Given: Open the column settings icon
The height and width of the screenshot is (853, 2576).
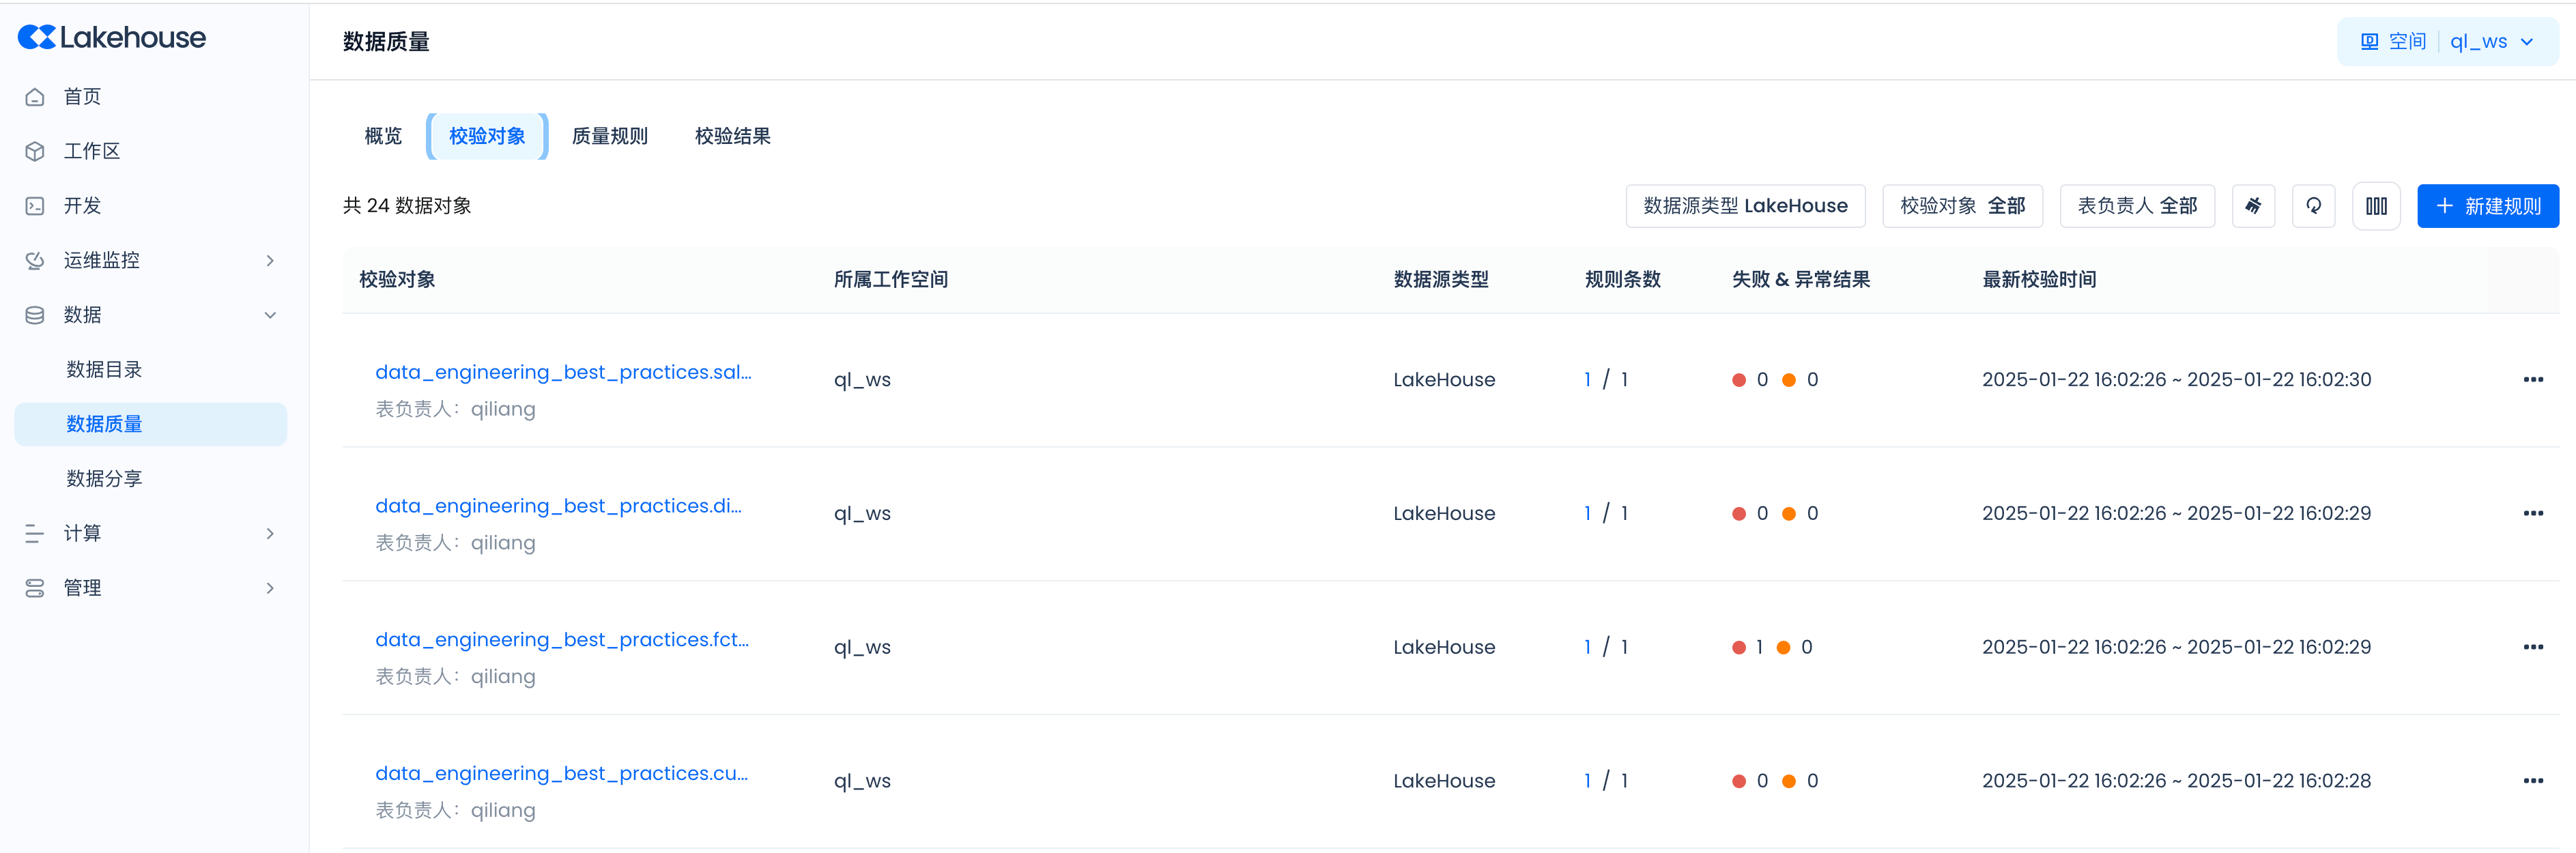Looking at the screenshot, I should [2376, 206].
